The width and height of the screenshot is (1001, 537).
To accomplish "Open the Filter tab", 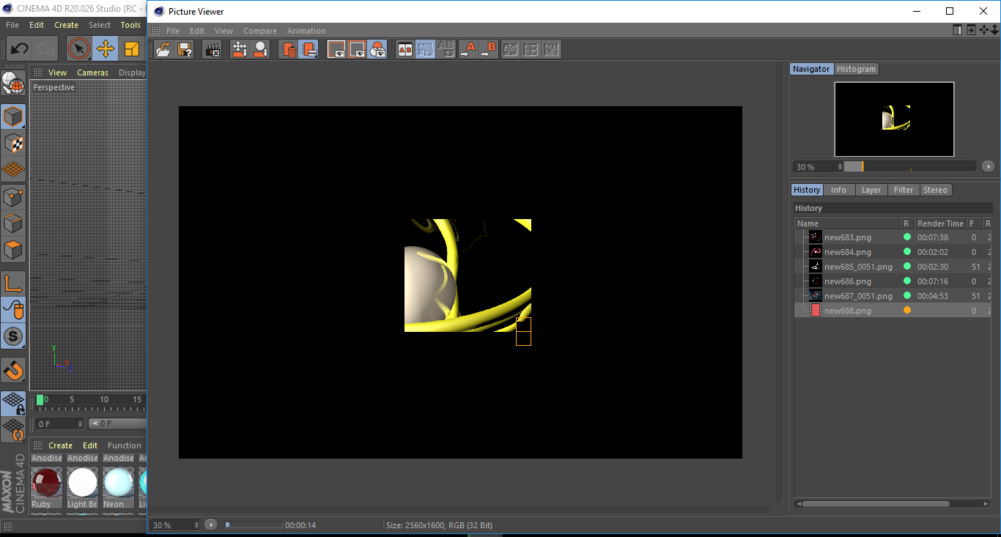I will (904, 190).
